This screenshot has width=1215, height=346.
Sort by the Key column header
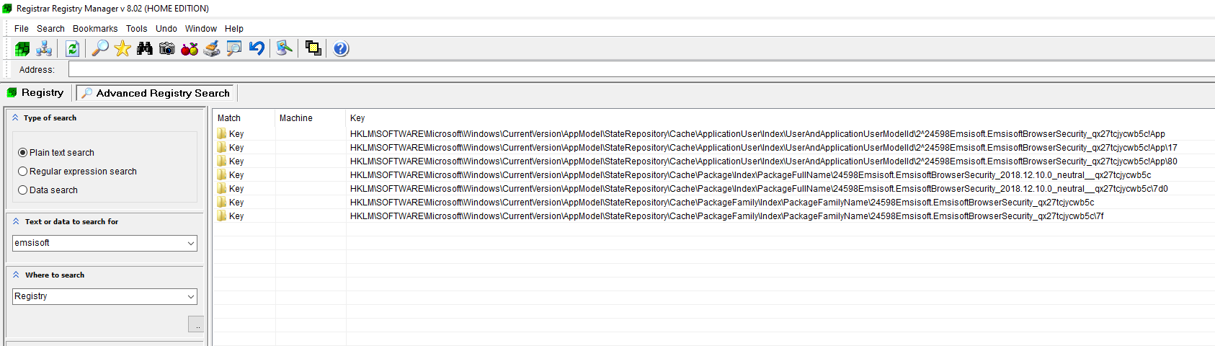(x=780, y=118)
